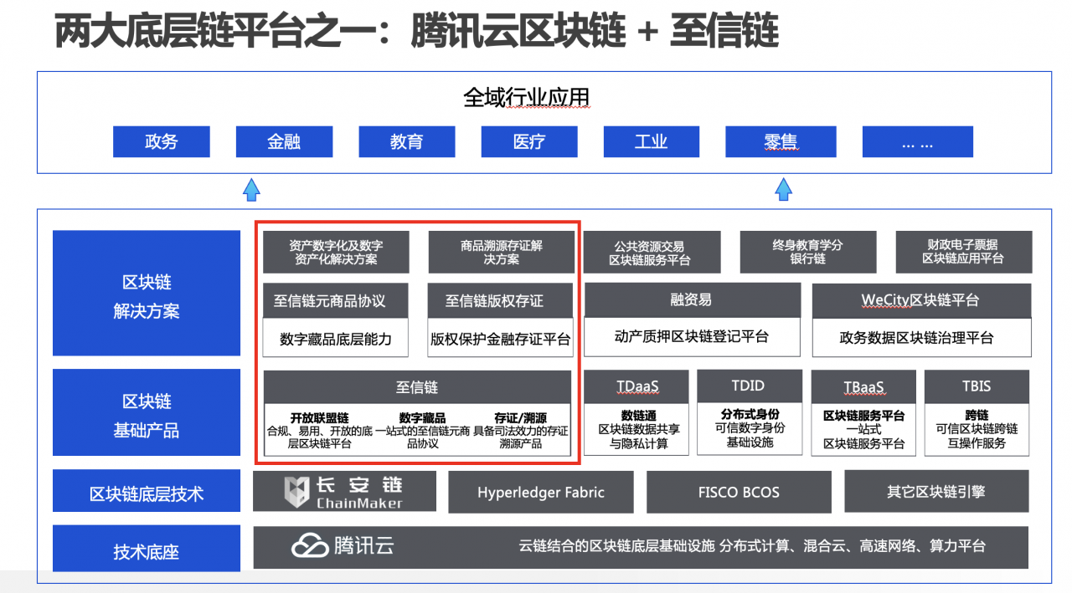Click the 医疗 application box
Screen dimensions: 1072x593
(528, 141)
